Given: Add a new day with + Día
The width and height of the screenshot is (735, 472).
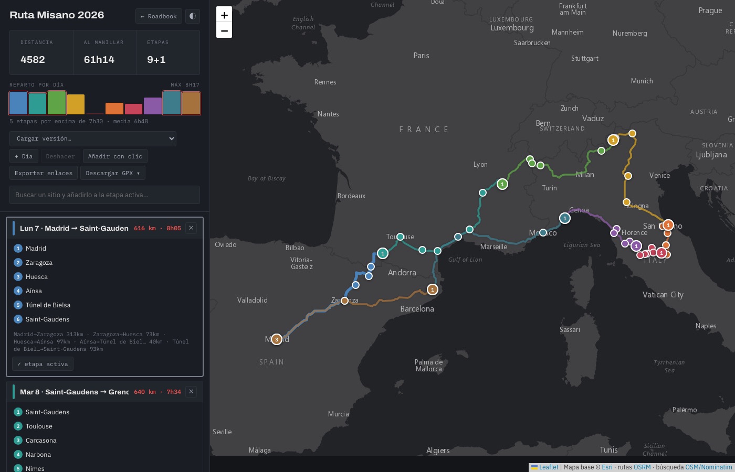Looking at the screenshot, I should [24, 156].
